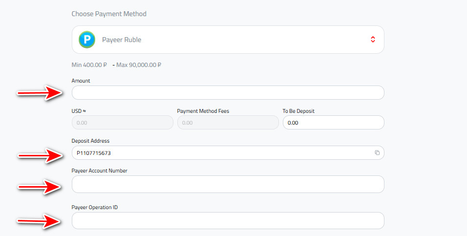Focus the Payeer Account Number field
The width and height of the screenshot is (467, 236).
[228, 184]
